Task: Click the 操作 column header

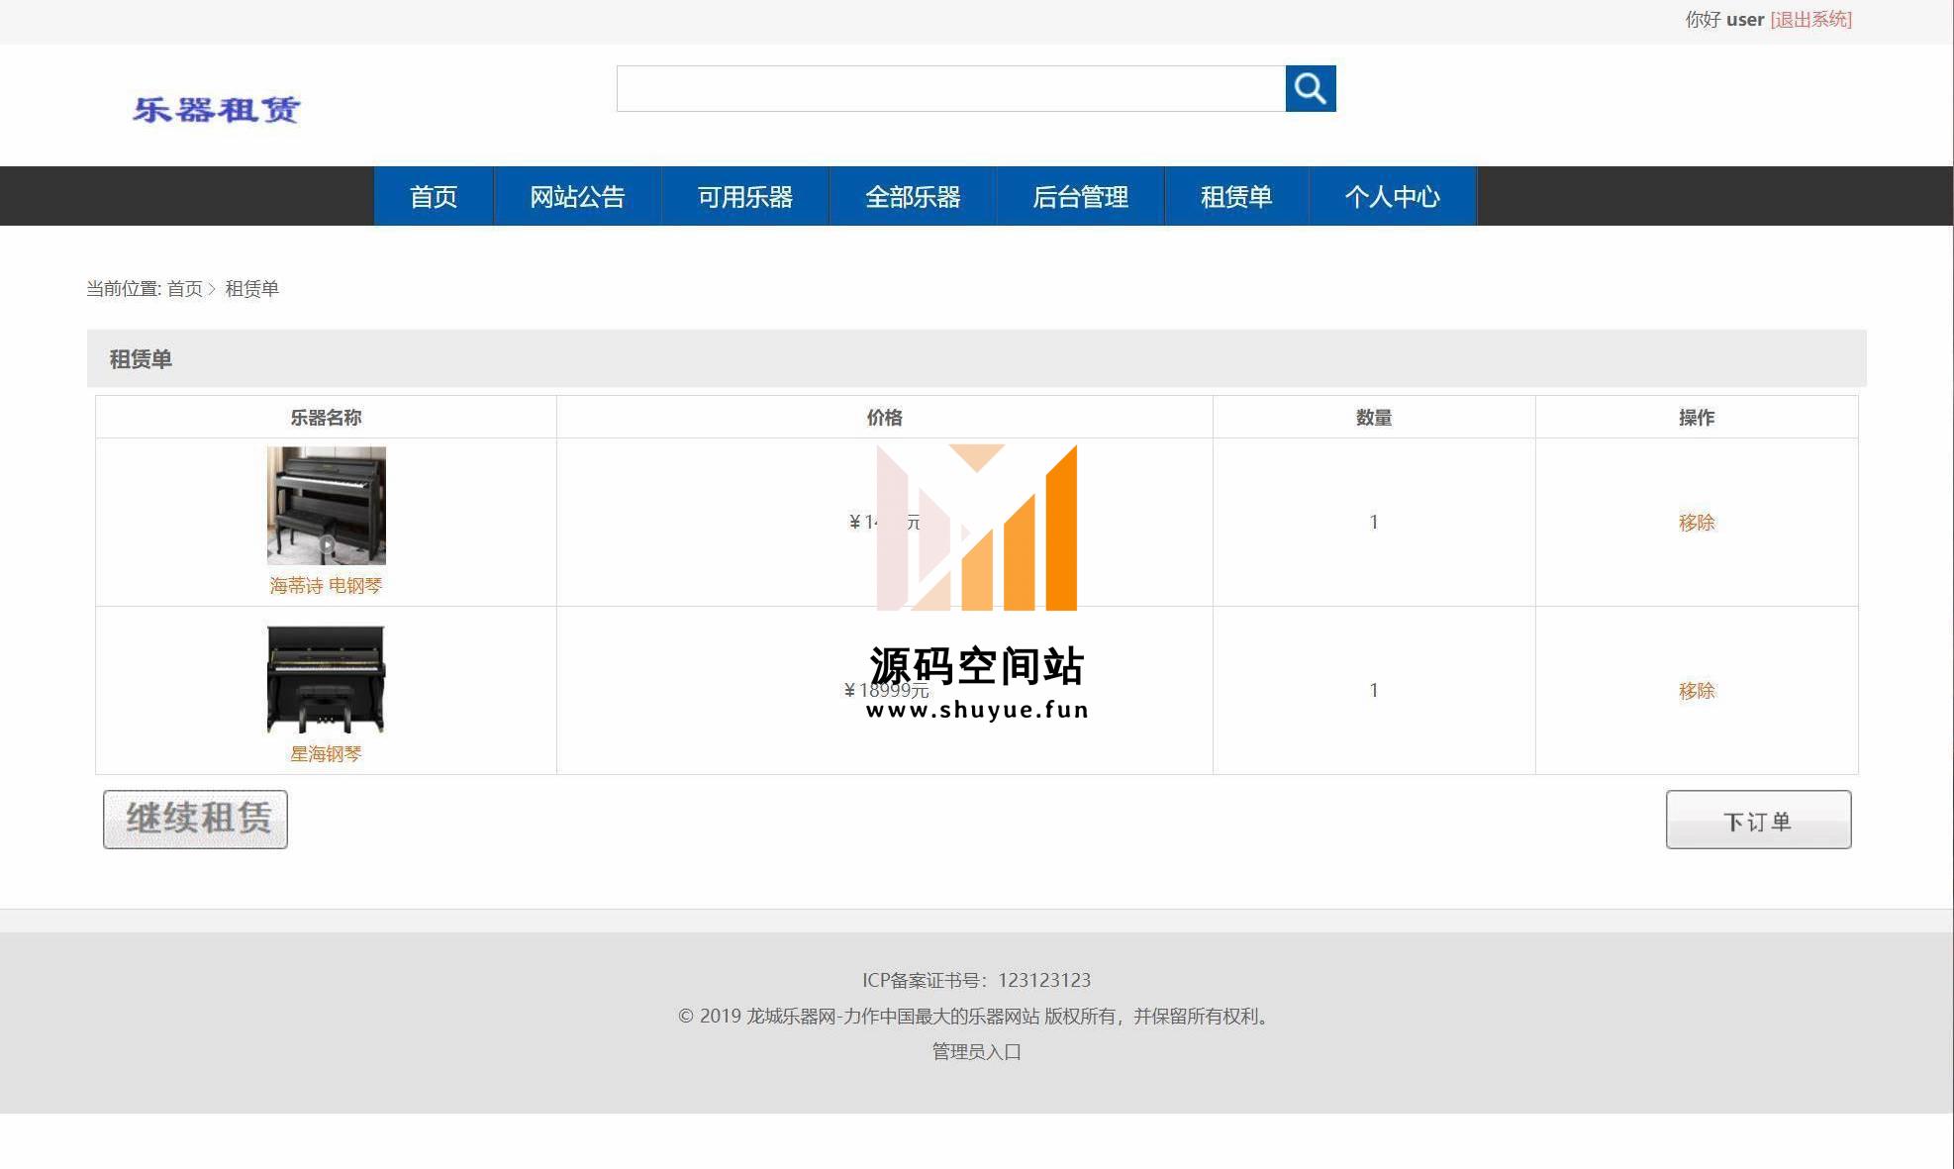Action: [x=1697, y=418]
